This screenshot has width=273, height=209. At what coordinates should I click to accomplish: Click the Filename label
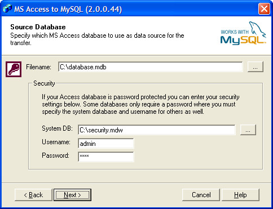(38, 67)
